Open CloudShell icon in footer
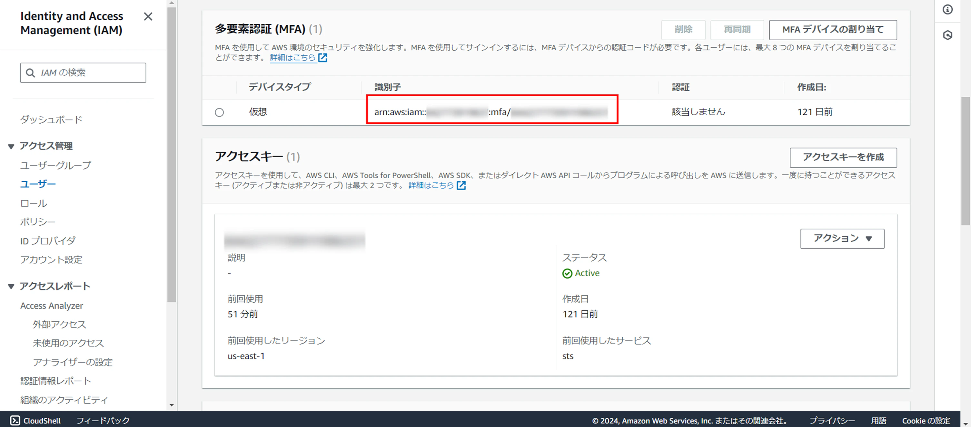971x427 pixels. click(x=15, y=420)
